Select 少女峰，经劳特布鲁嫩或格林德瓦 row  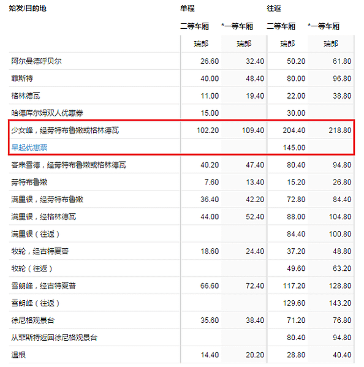tap(181, 130)
